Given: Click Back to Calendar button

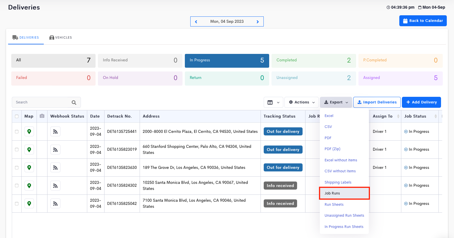Looking at the screenshot, I should tap(423, 21).
